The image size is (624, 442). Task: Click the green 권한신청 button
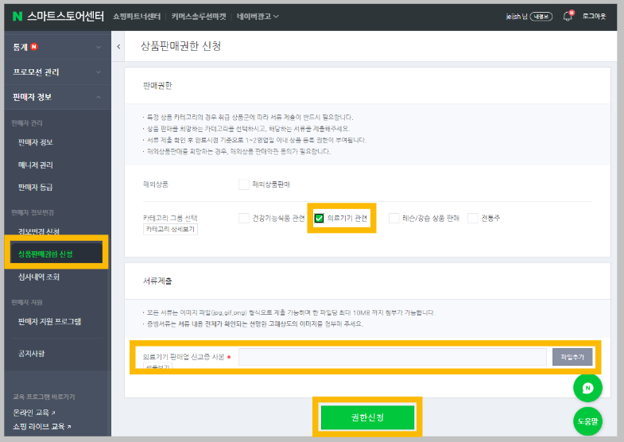tap(367, 417)
